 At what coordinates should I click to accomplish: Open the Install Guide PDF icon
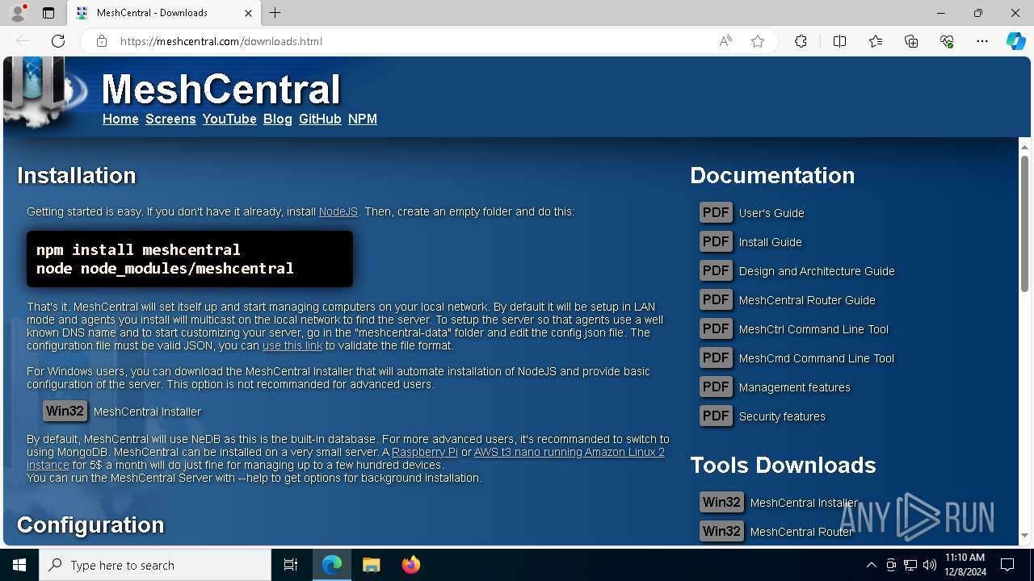pos(716,241)
